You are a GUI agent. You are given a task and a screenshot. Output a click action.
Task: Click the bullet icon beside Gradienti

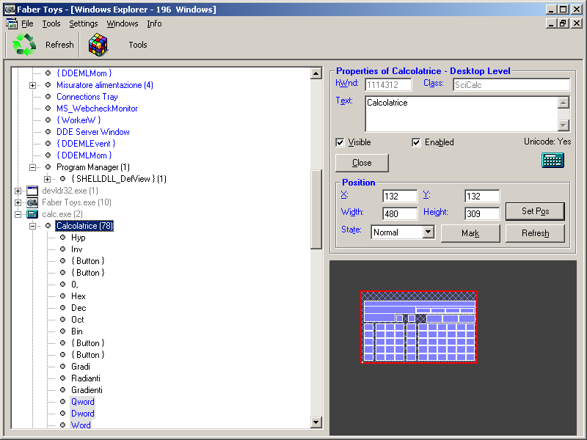63,390
